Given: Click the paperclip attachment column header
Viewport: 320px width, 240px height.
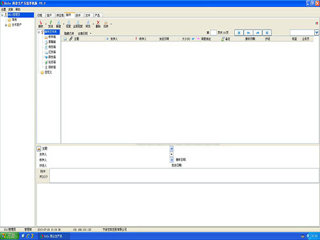Looking at the screenshot, I should tap(71, 39).
